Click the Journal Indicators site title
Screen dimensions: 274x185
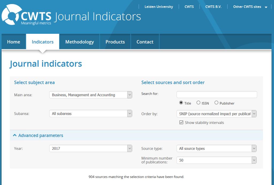pos(98,17)
